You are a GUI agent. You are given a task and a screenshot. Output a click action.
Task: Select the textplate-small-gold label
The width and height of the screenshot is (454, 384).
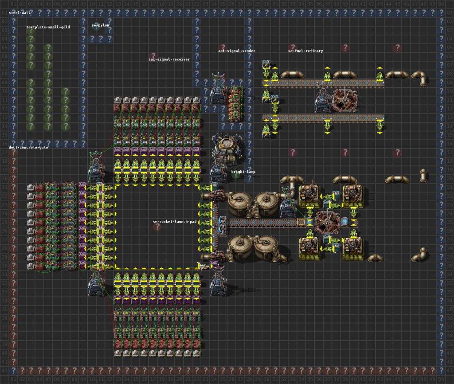[48, 27]
